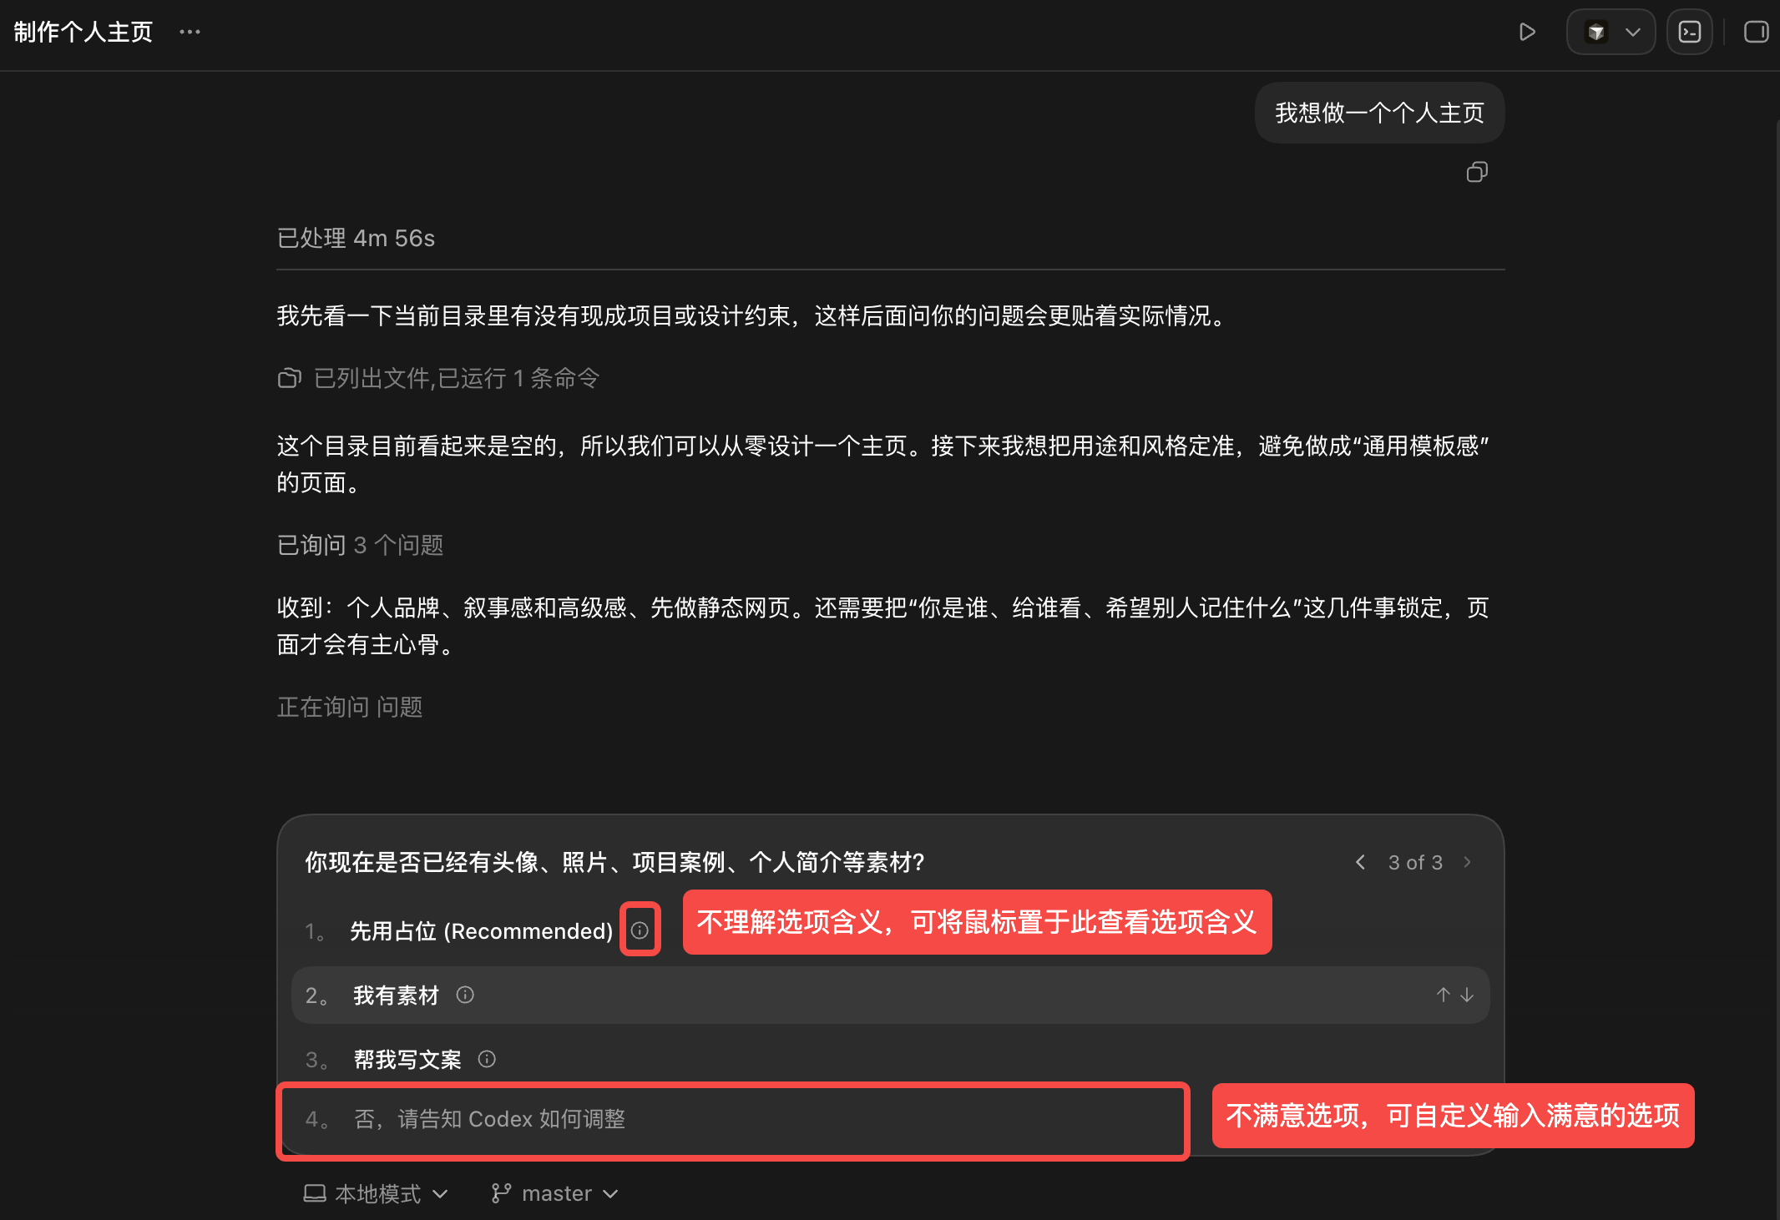Toggle the terminal panel icon

click(x=1690, y=32)
